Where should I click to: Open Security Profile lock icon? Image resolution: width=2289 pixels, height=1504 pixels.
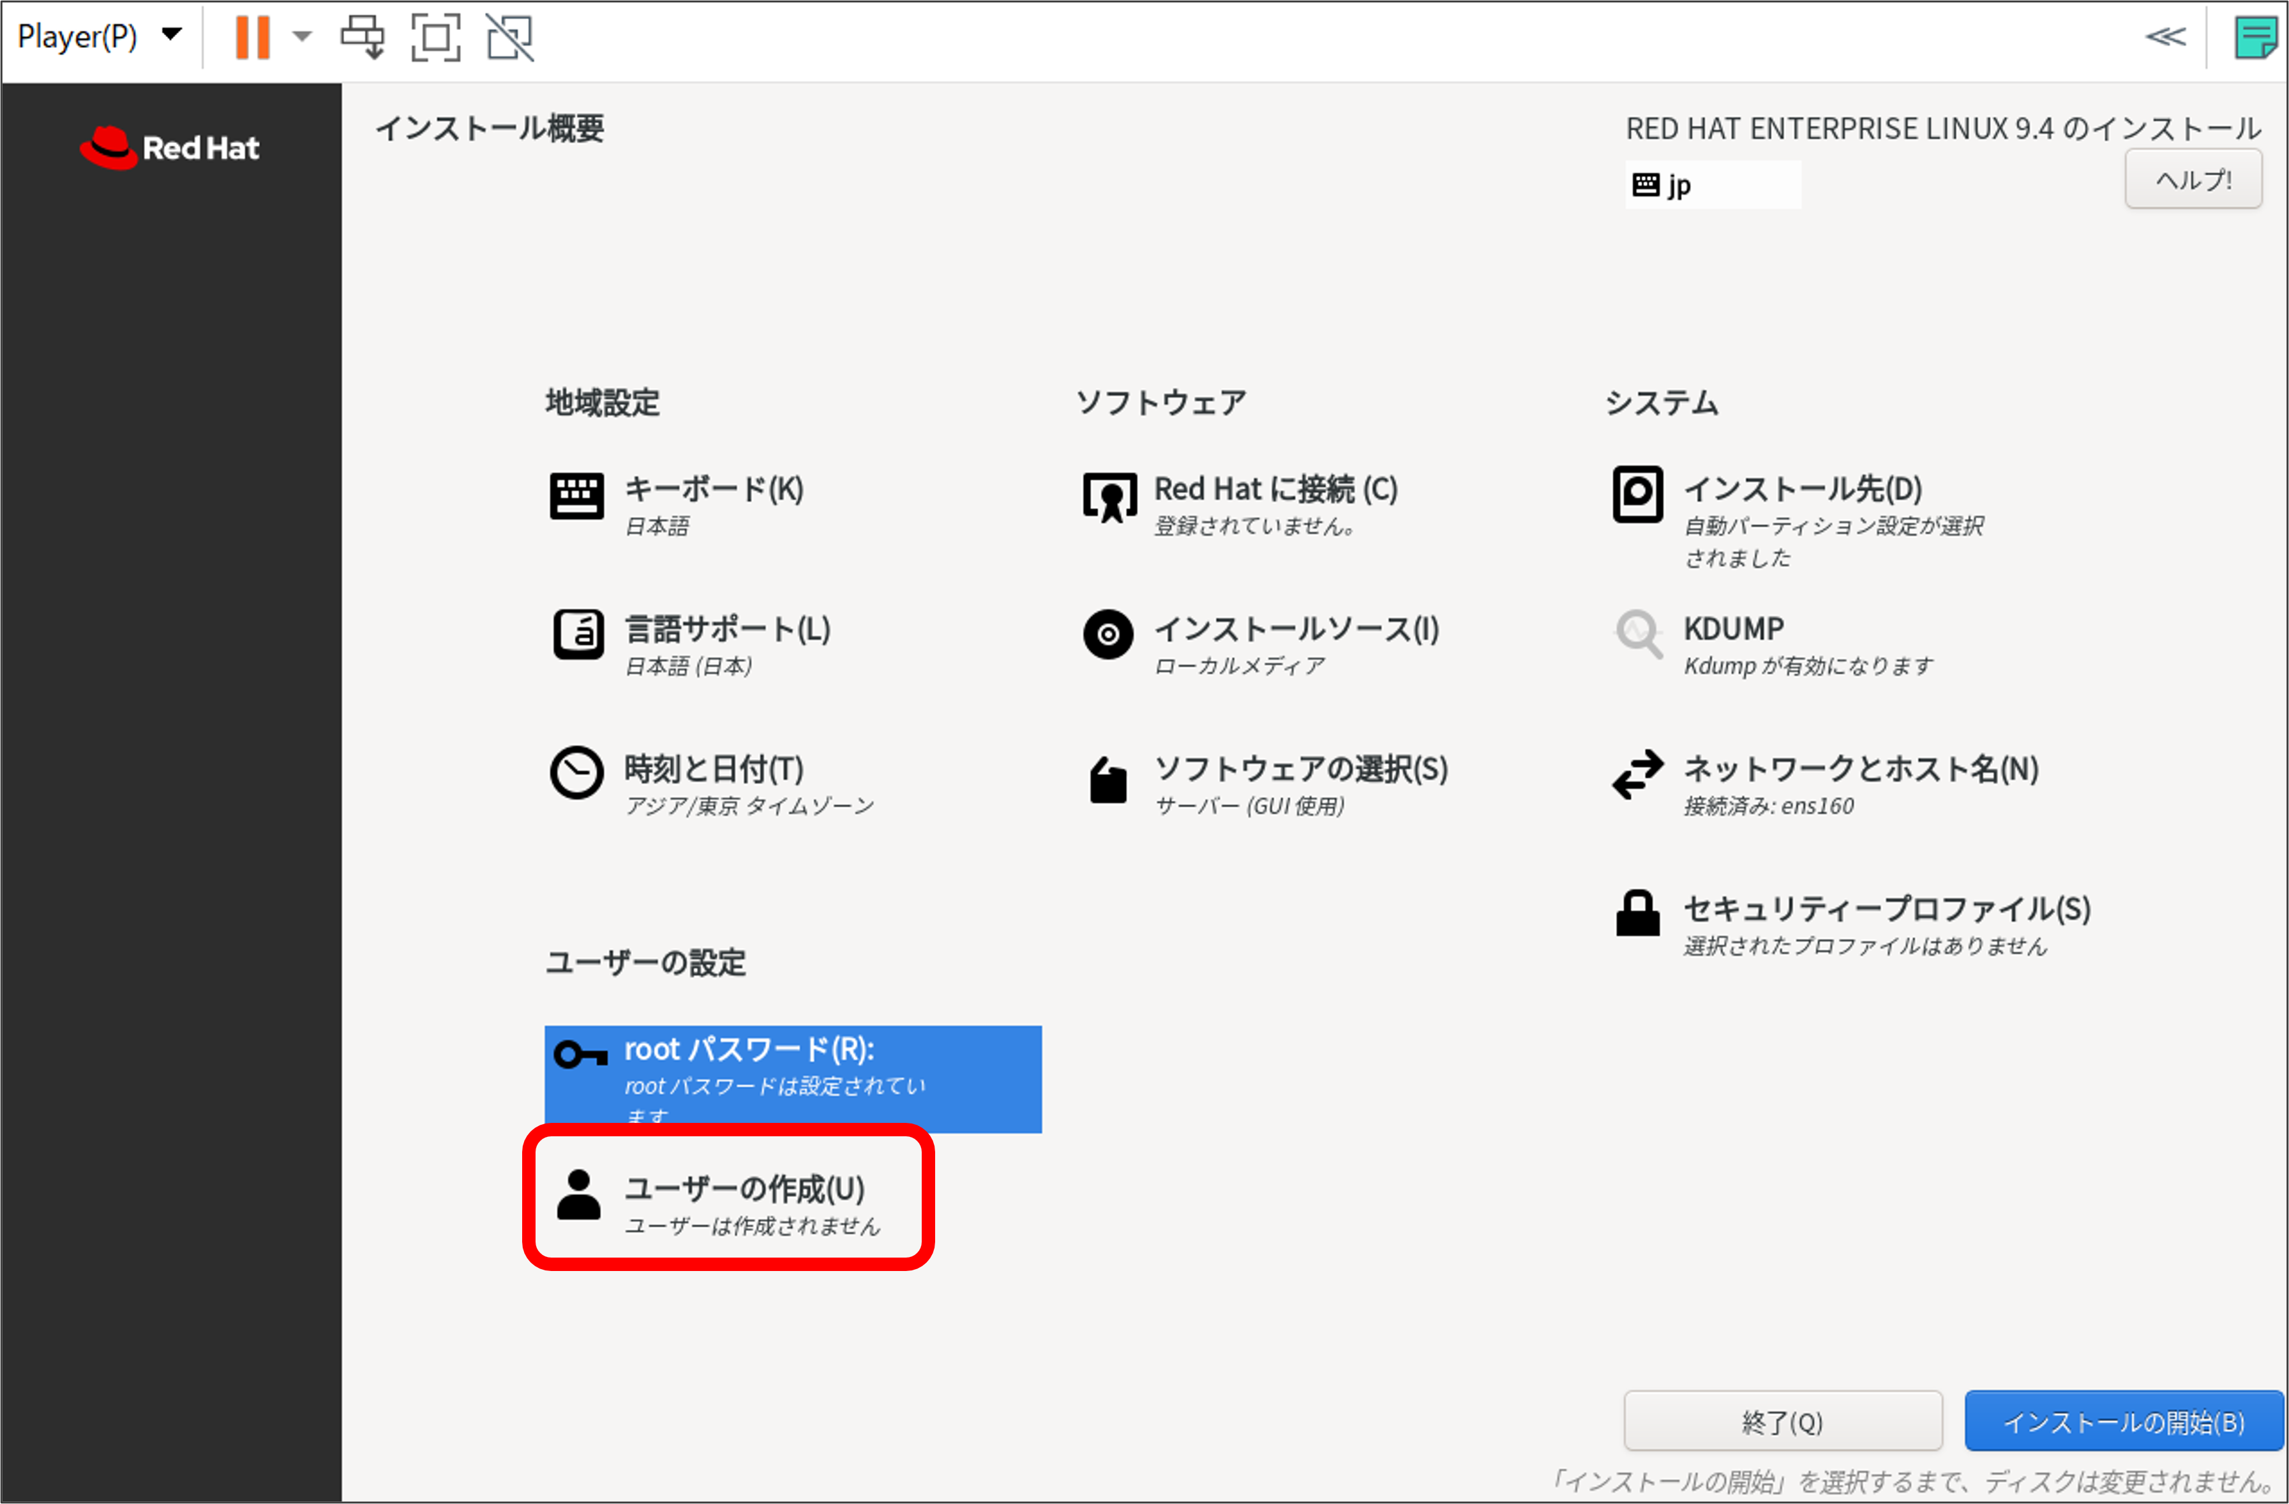(x=1637, y=913)
